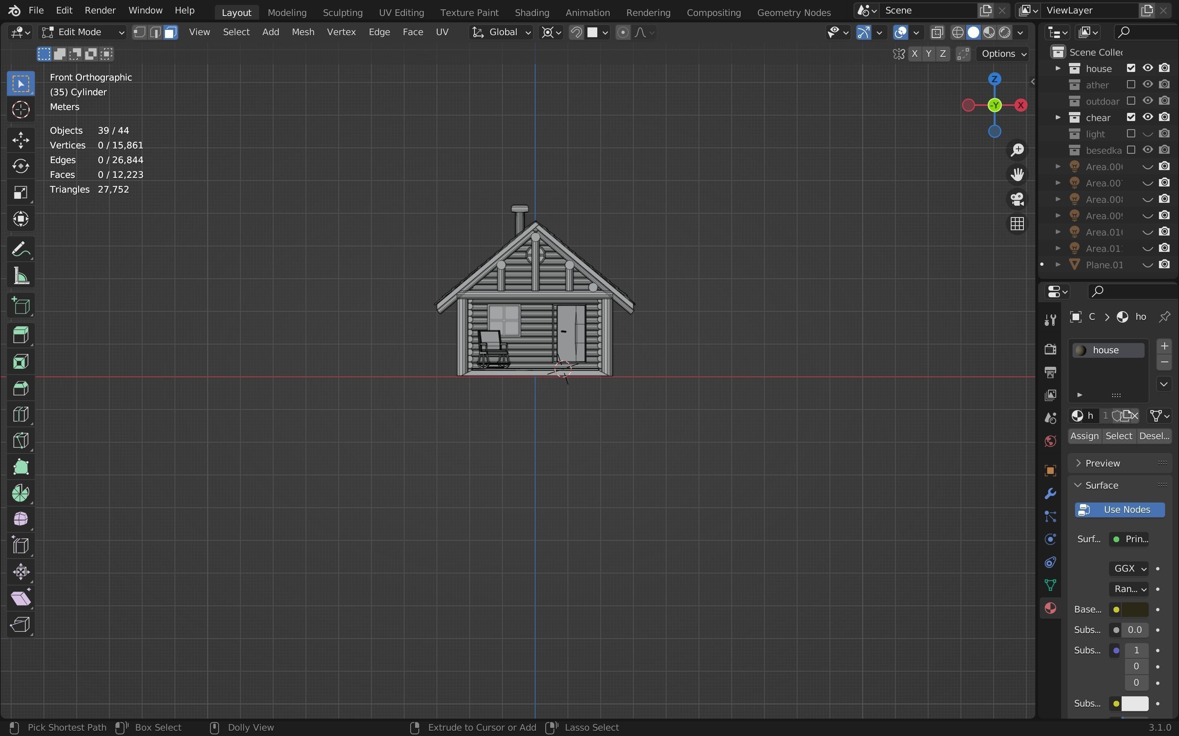Select the Cursor tool in toolbar
Image resolution: width=1179 pixels, height=736 pixels.
20,110
